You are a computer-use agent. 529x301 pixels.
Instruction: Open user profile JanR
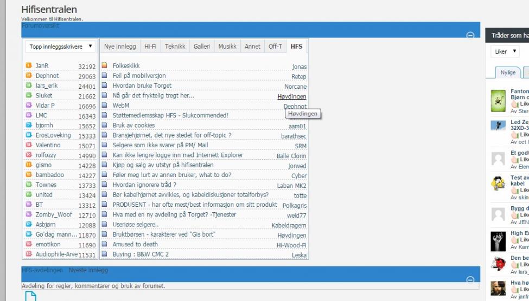tap(42, 66)
